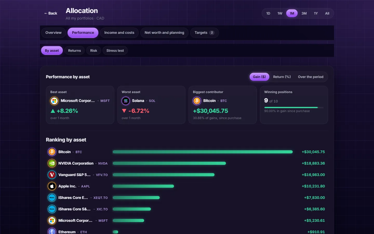374x234 pixels.
Task: Click the +$16,983.00 gain value
Action: pos(313,175)
